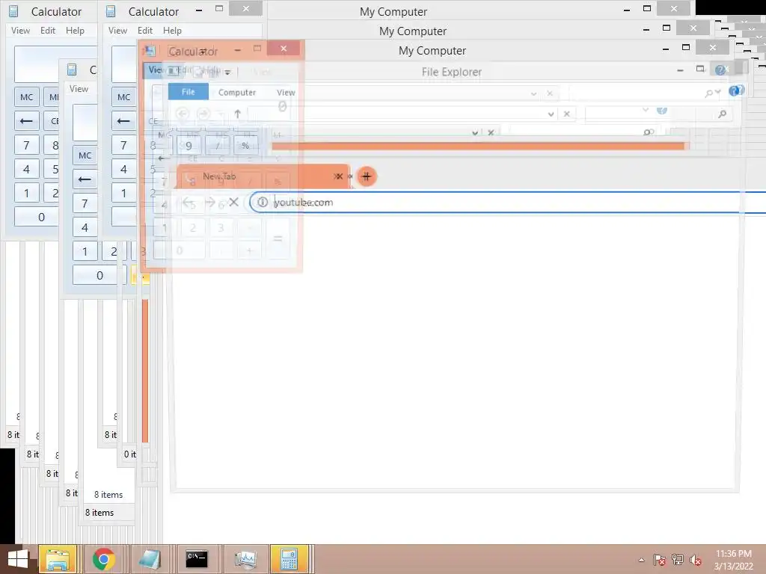766x574 pixels.
Task: Open Calculator from taskbar
Action: (289, 559)
